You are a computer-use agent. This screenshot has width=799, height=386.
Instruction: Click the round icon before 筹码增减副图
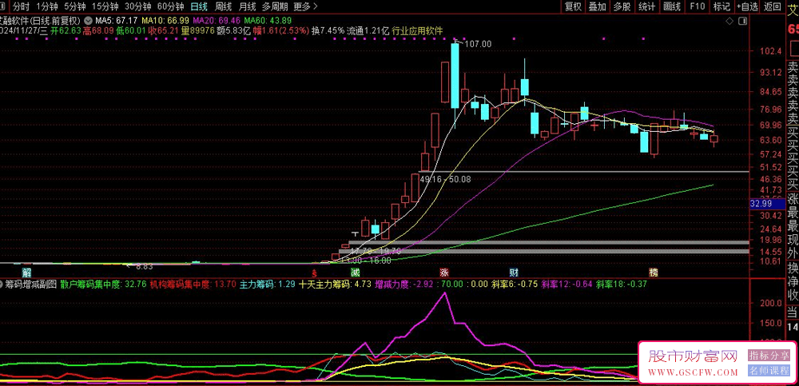2,285
